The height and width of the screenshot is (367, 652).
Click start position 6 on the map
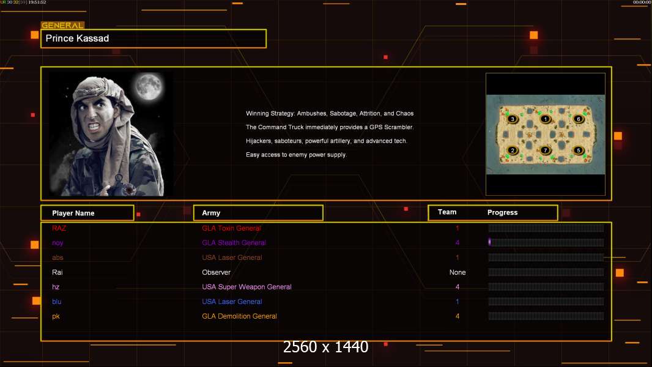578,119
